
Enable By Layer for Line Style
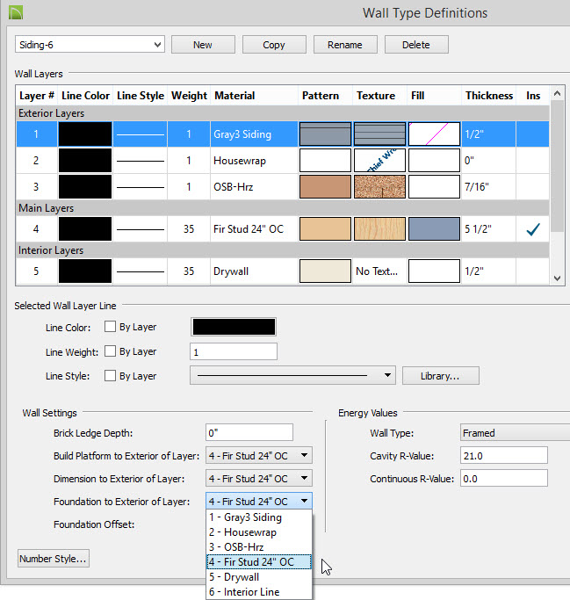click(x=110, y=376)
